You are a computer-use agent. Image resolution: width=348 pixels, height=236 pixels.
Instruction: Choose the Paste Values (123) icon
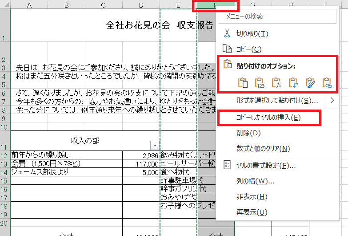click(260, 83)
